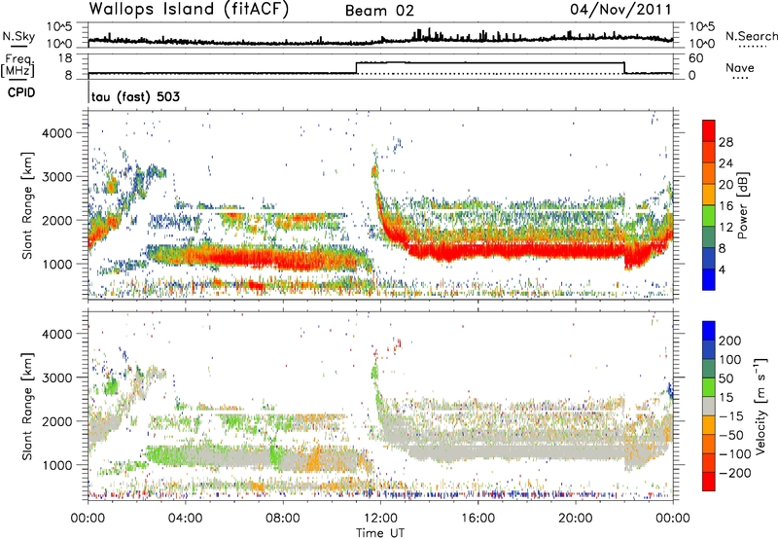The height and width of the screenshot is (539, 778).
Task: Click the '1000' tick of the velocity panel
Action: [57, 465]
